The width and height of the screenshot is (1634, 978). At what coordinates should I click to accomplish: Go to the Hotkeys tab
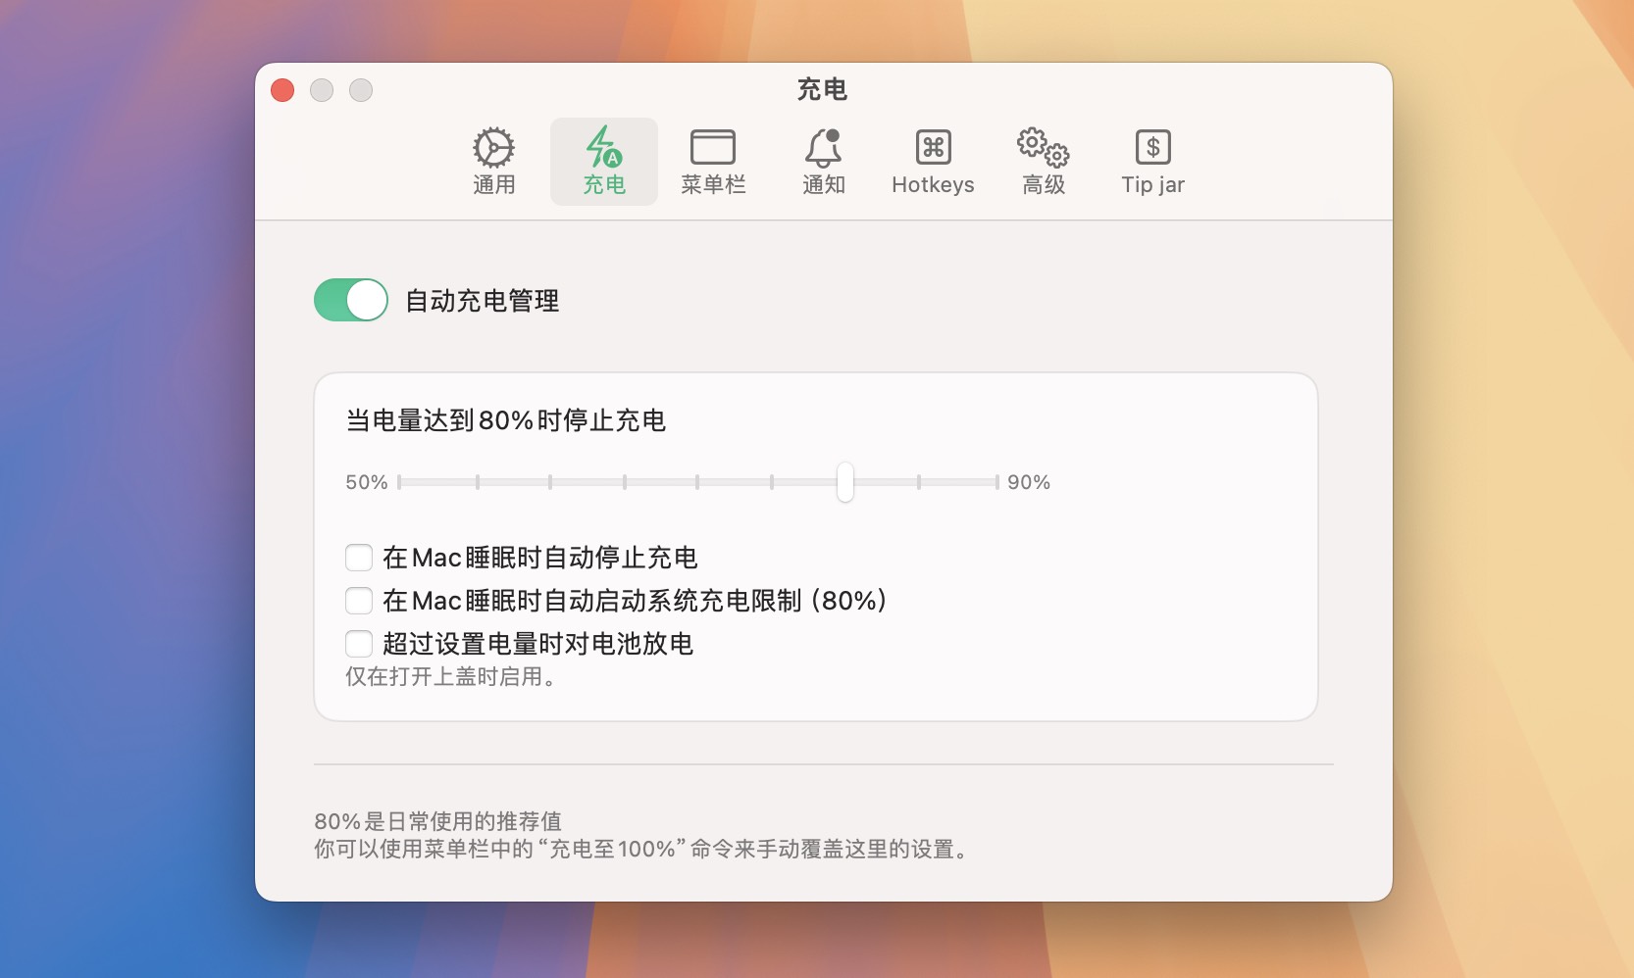(x=933, y=162)
